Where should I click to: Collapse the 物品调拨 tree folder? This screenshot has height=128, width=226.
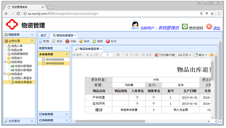point(5,62)
